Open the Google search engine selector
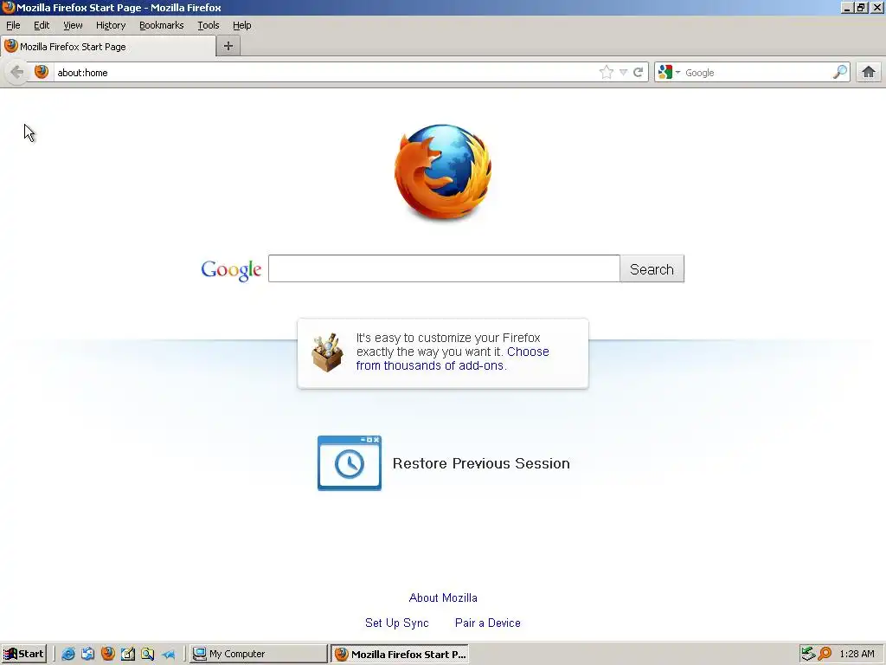Screen dimensions: 886x665 pyautogui.click(x=669, y=73)
